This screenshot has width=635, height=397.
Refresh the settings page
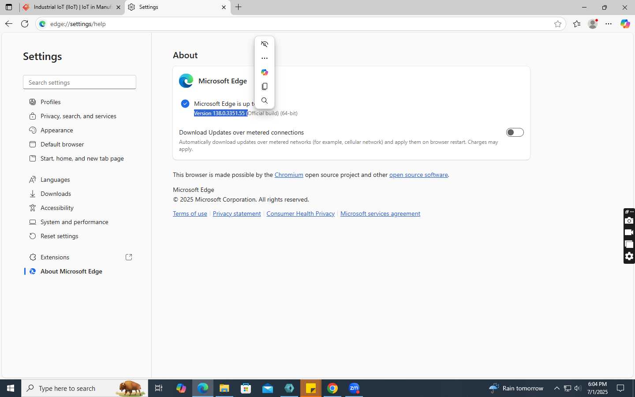(x=25, y=24)
